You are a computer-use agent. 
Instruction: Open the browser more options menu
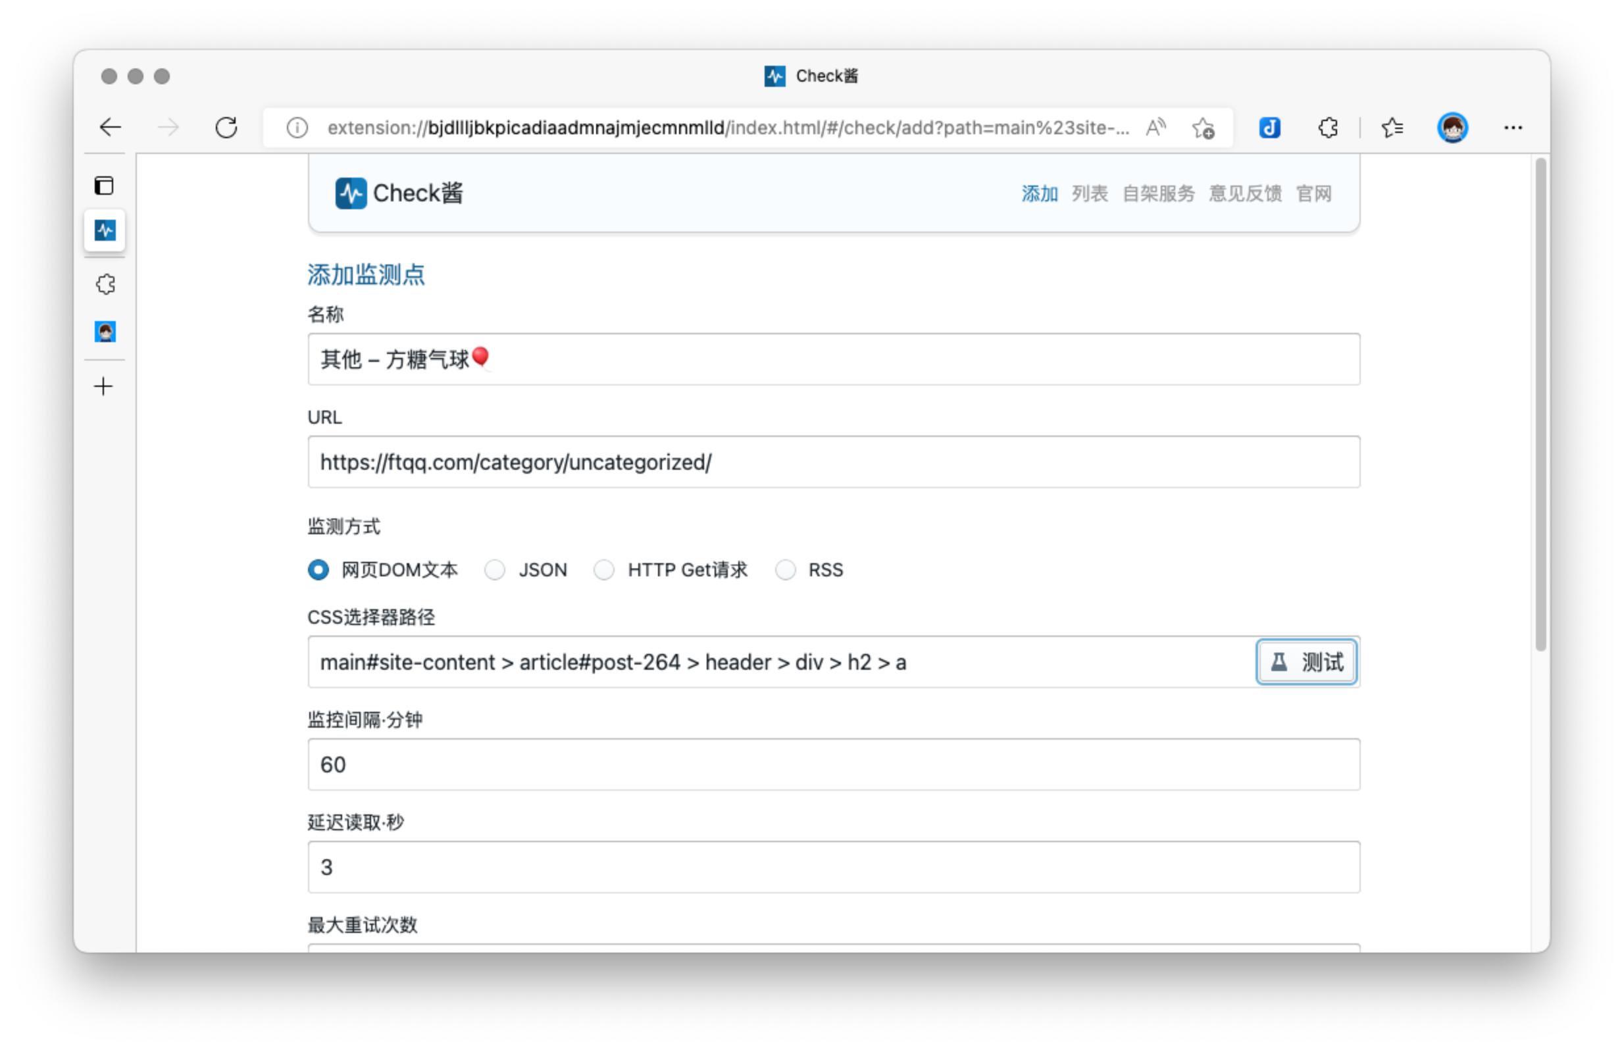[x=1513, y=127]
